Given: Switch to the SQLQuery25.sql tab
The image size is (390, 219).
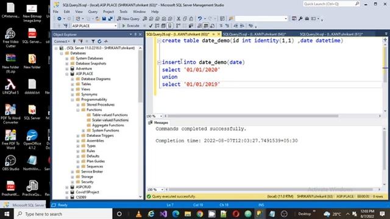Looking at the screenshot, I should (x=254, y=34).
